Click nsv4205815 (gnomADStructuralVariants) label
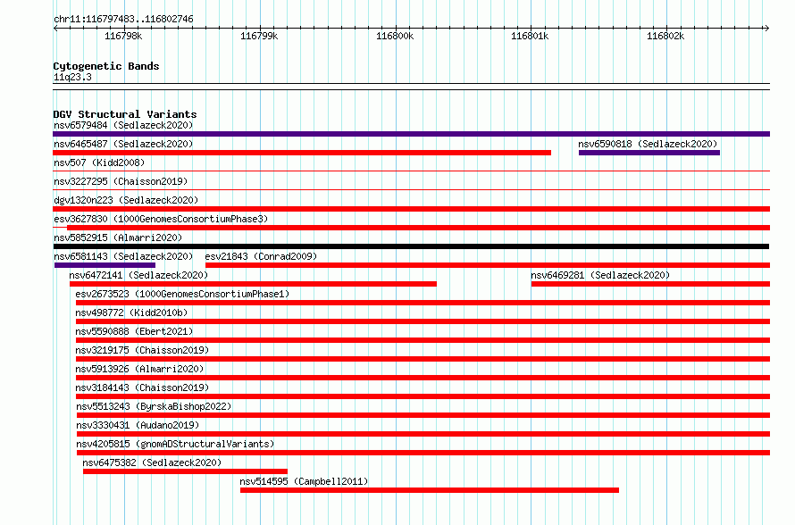 coord(175,444)
